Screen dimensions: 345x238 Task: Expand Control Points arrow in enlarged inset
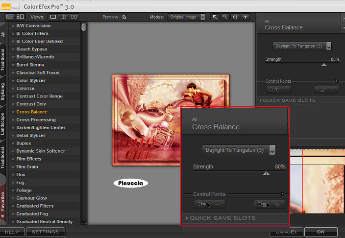282,194
